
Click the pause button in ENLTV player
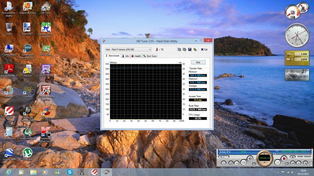click(277, 163)
